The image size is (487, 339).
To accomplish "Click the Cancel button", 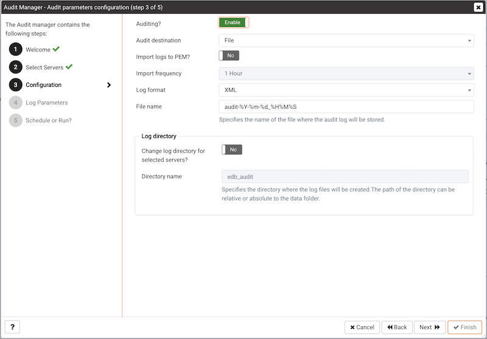I will (362, 327).
